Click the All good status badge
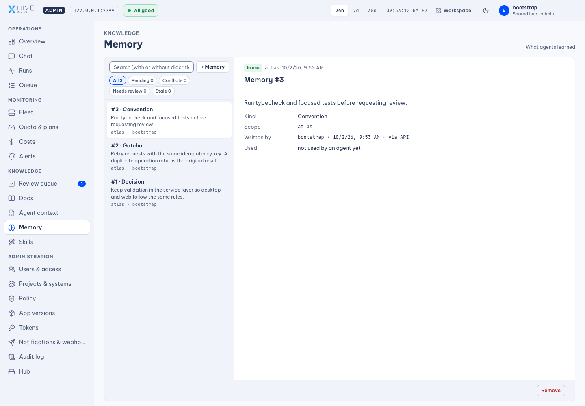This screenshot has width=585, height=406. pos(141,11)
